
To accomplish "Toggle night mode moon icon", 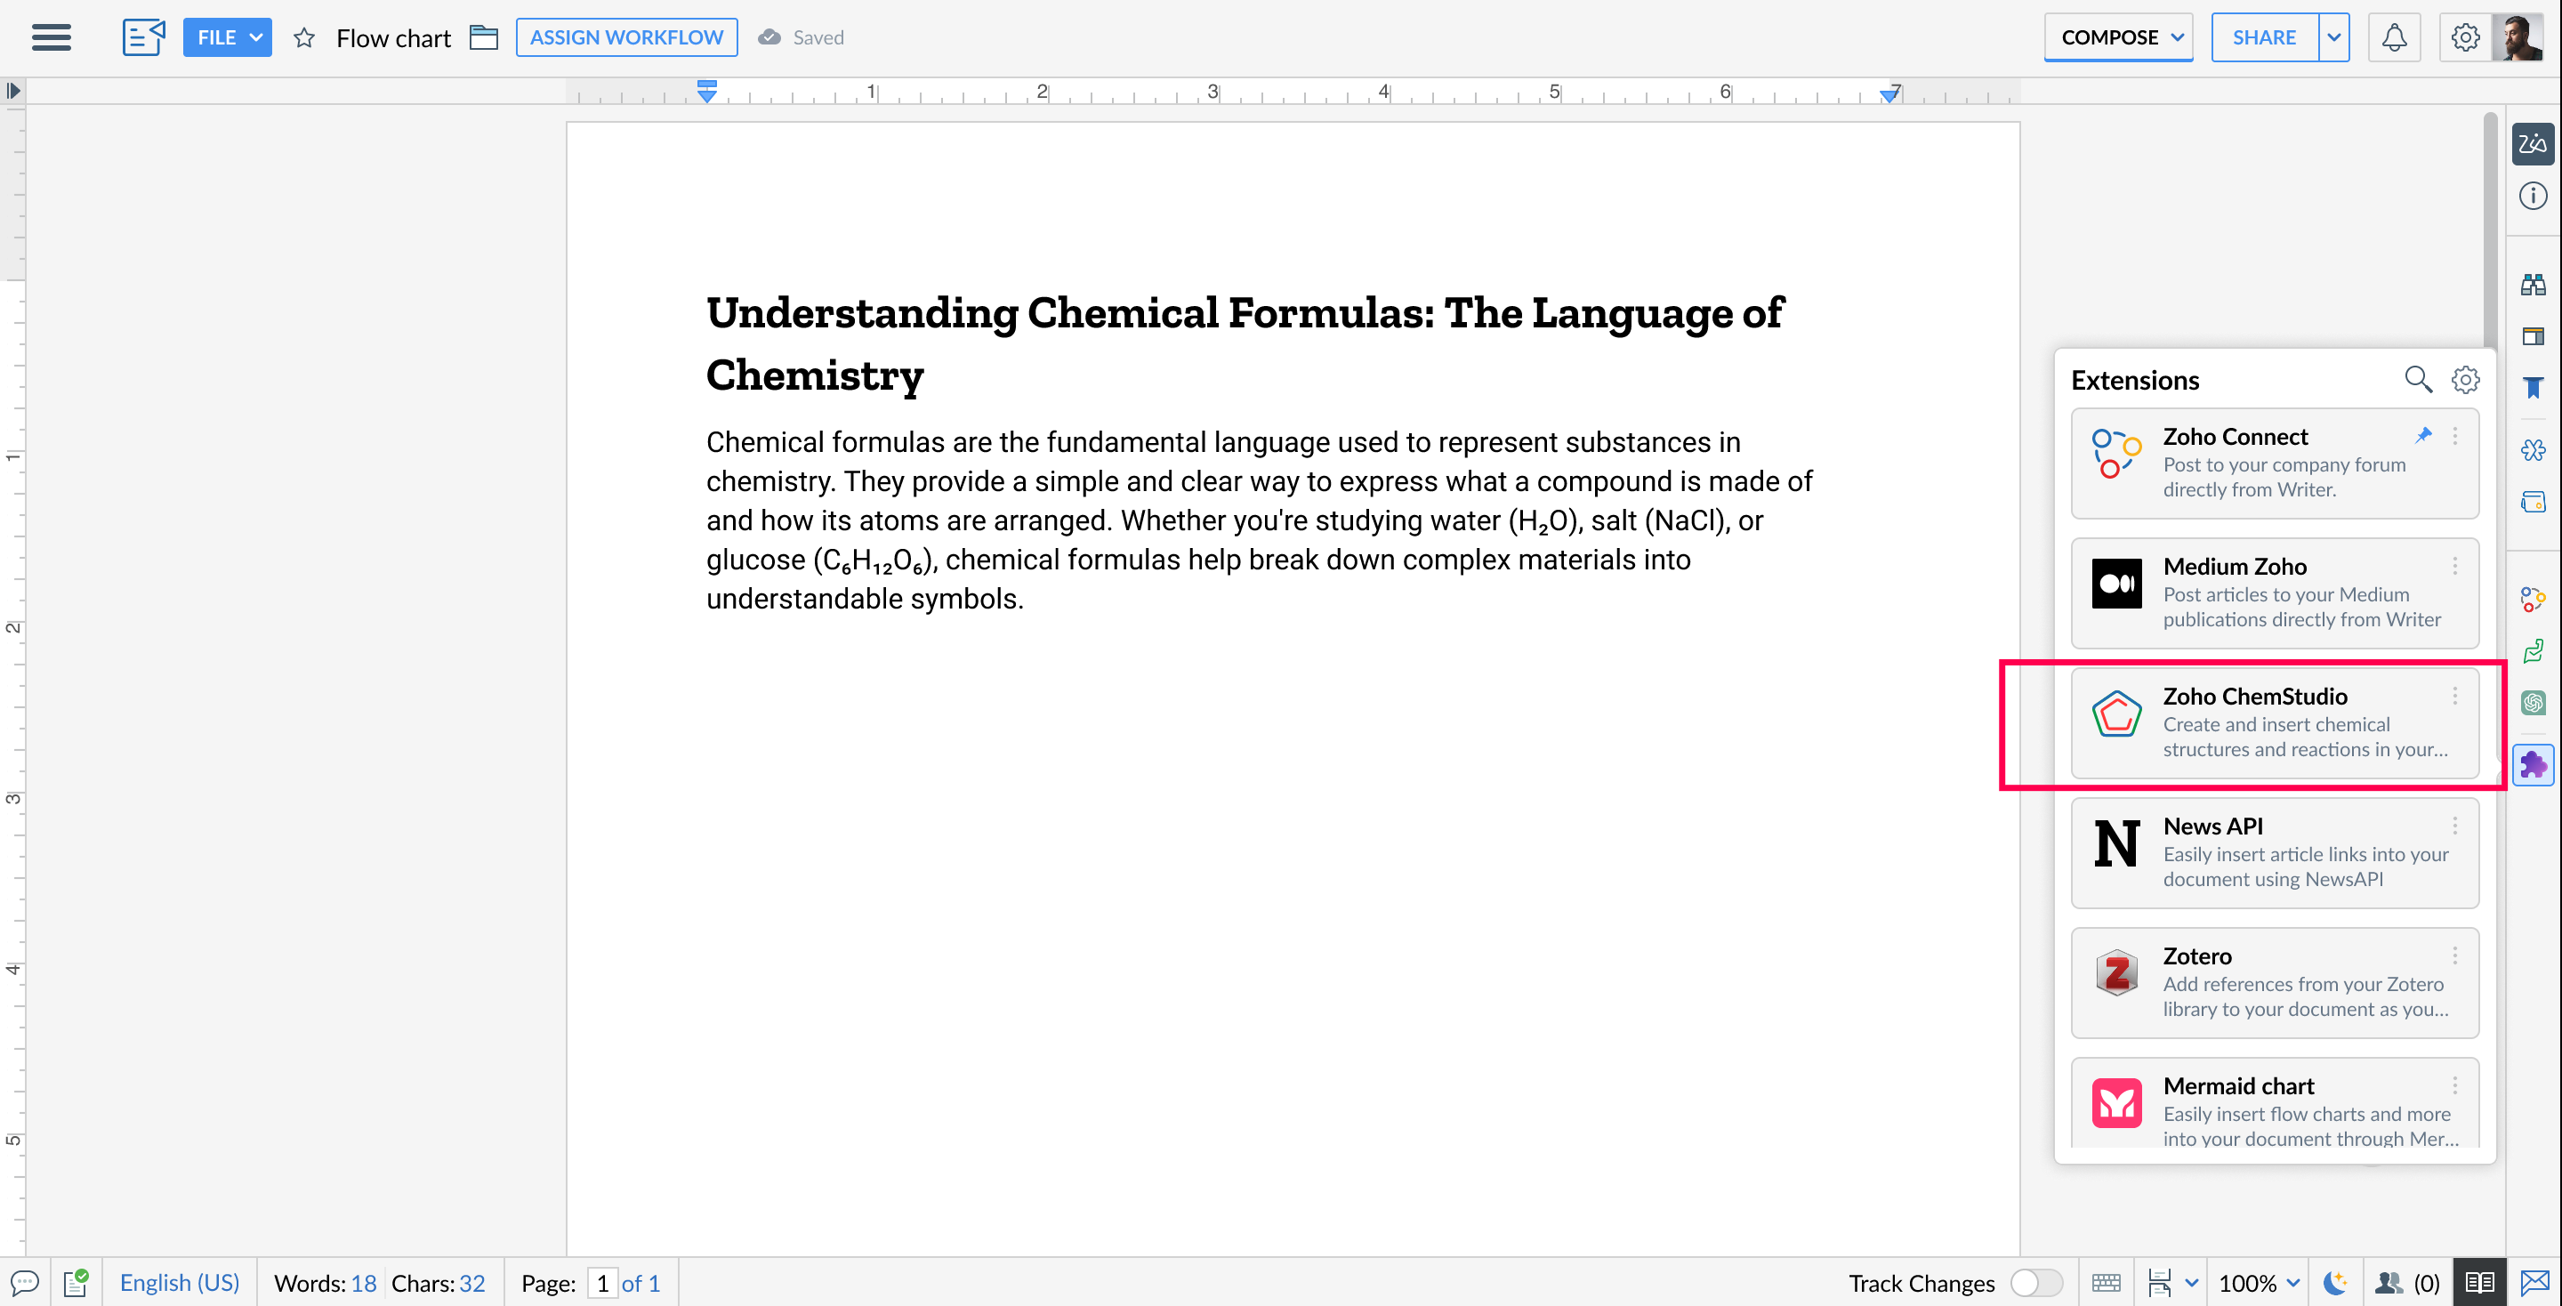I will [x=2334, y=1282].
